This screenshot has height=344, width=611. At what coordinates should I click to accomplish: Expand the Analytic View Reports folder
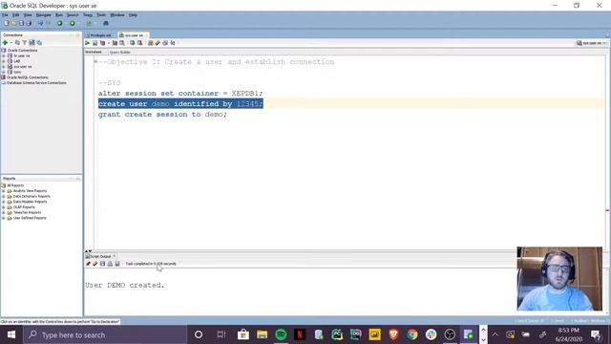[x=4, y=191]
